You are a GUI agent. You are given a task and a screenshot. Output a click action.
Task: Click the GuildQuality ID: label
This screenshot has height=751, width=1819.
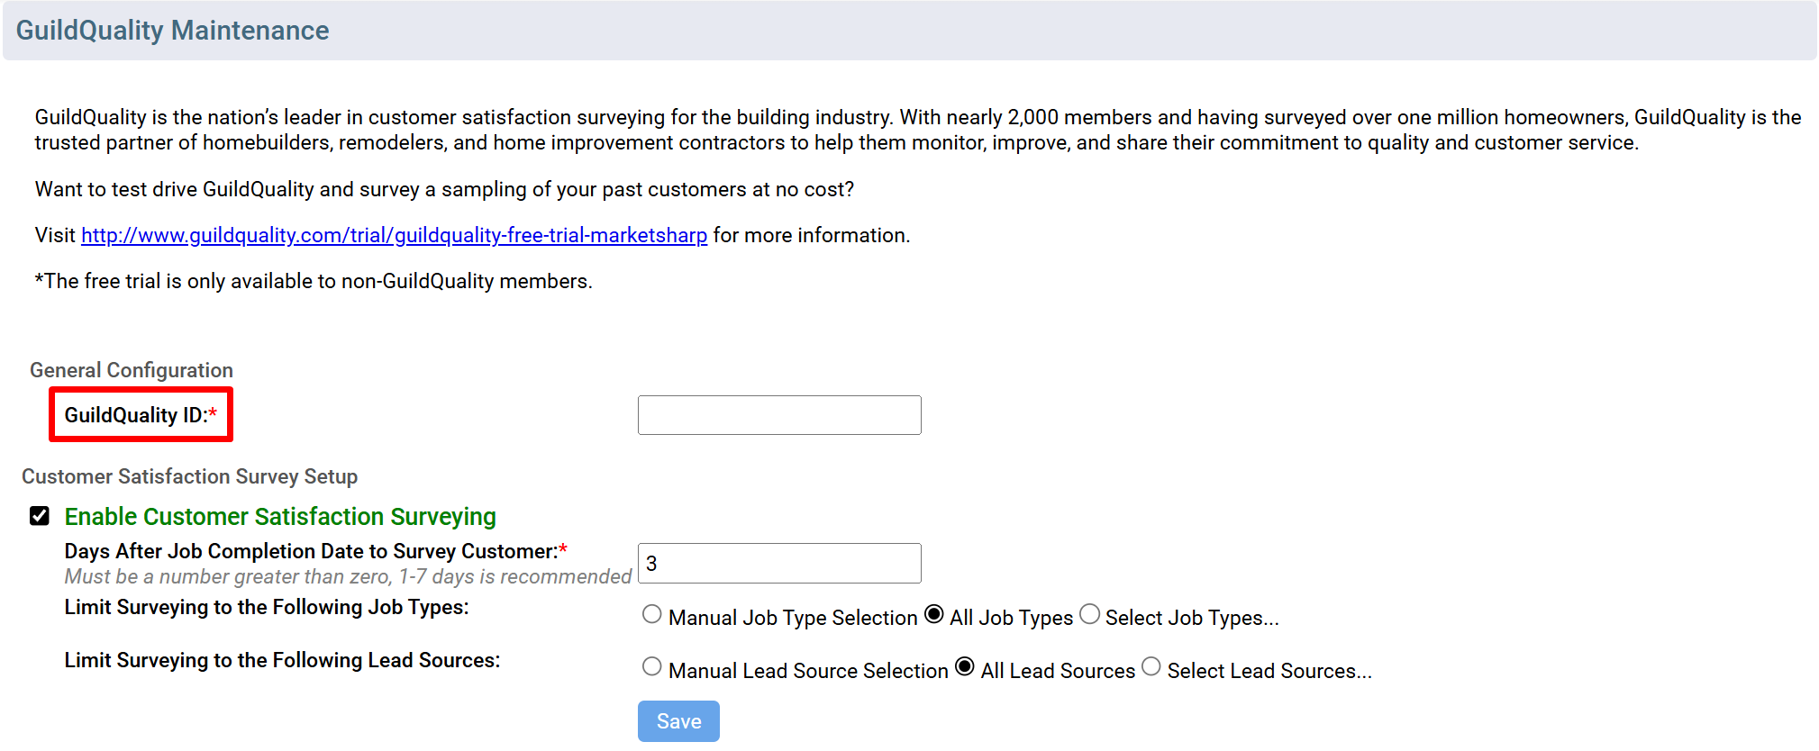tap(141, 415)
